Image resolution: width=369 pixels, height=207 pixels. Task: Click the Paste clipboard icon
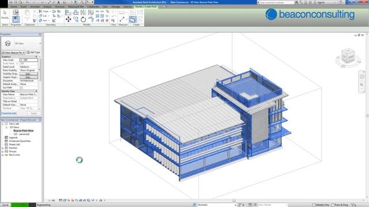(x=27, y=14)
